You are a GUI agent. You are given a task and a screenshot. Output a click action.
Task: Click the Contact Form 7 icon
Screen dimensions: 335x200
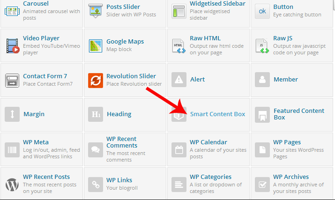[12, 80]
